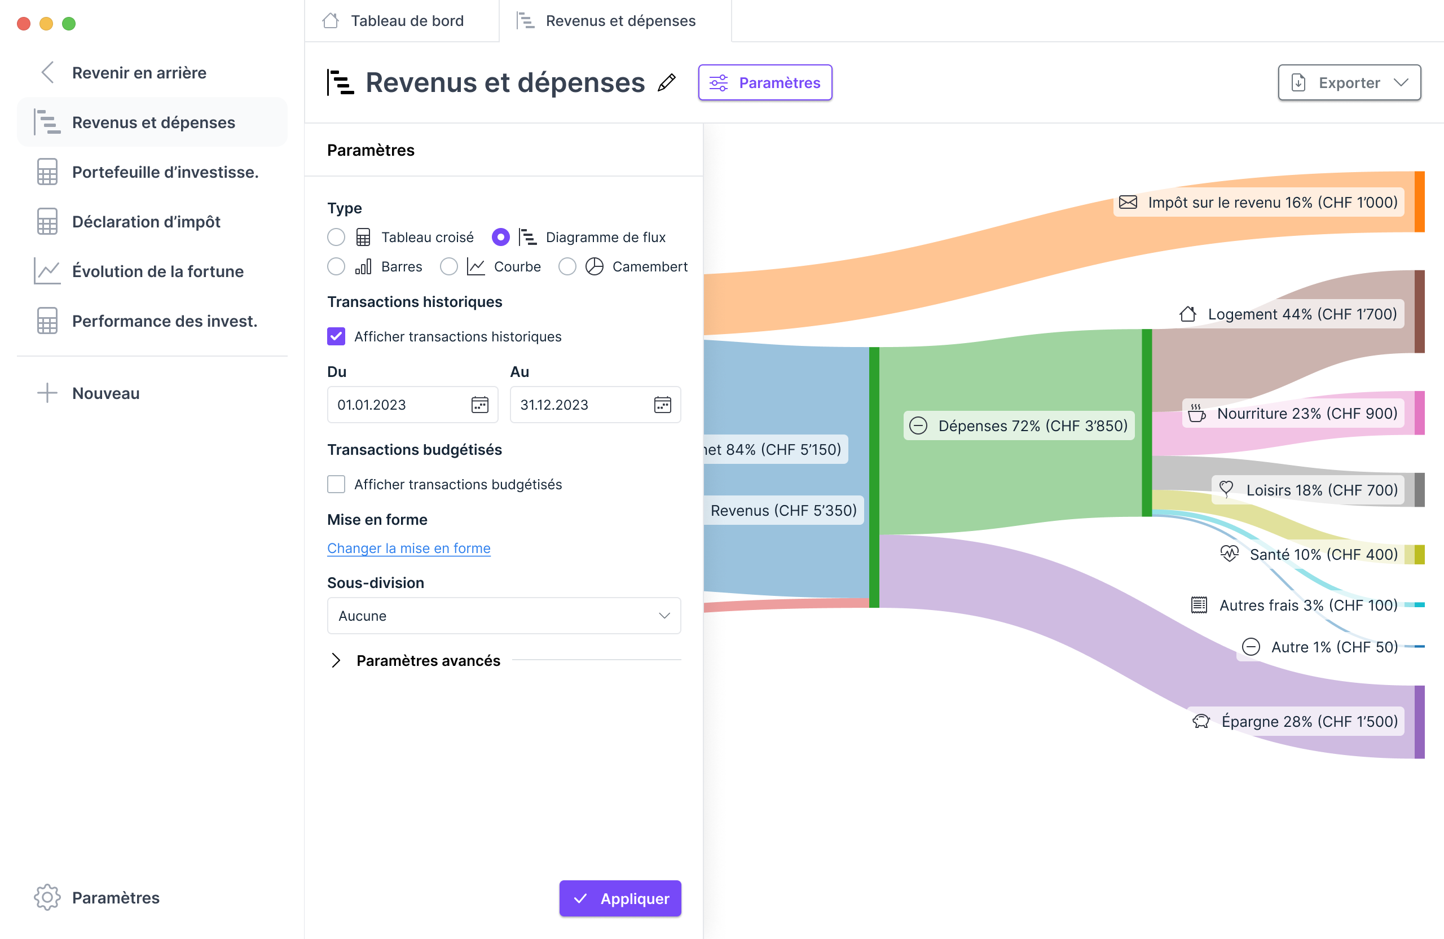1444x939 pixels.
Task: Select the Camembert chart type
Action: pos(567,266)
